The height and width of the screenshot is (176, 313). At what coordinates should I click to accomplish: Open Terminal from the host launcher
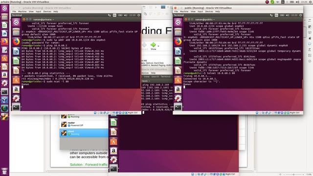4,91
